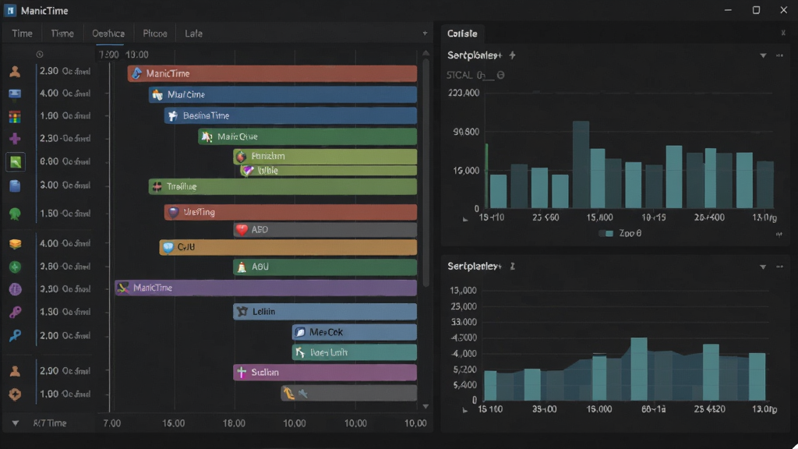
Task: Click the green tree icon beside 1.50 row
Action: 15,214
